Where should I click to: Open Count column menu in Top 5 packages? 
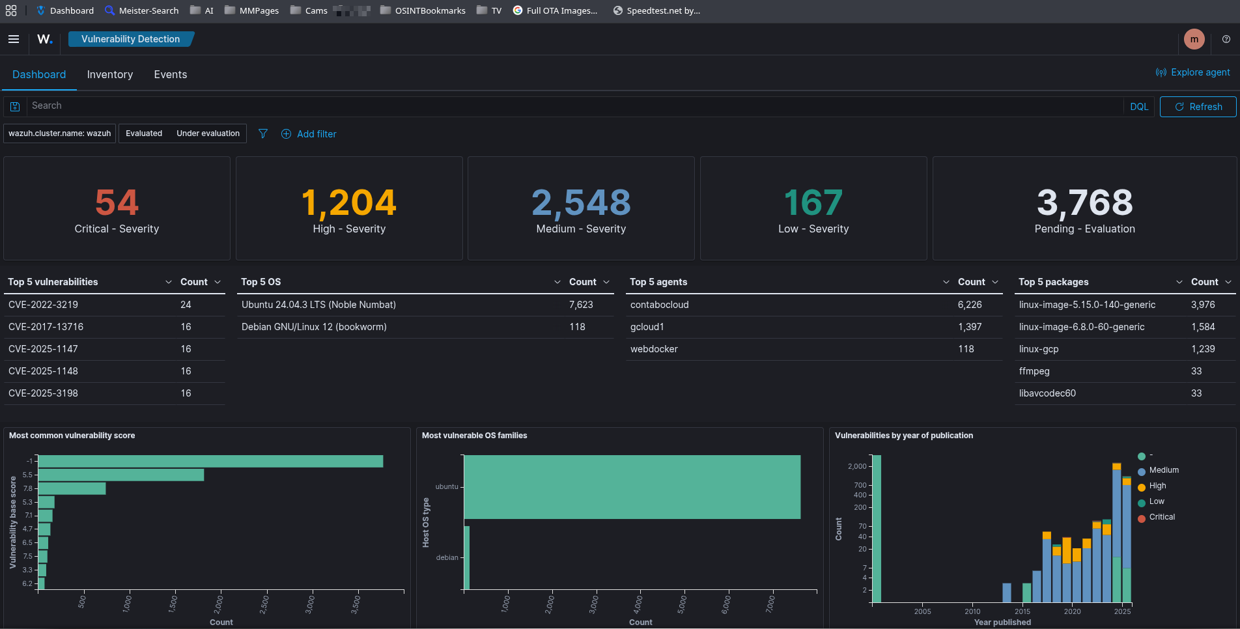click(1228, 282)
